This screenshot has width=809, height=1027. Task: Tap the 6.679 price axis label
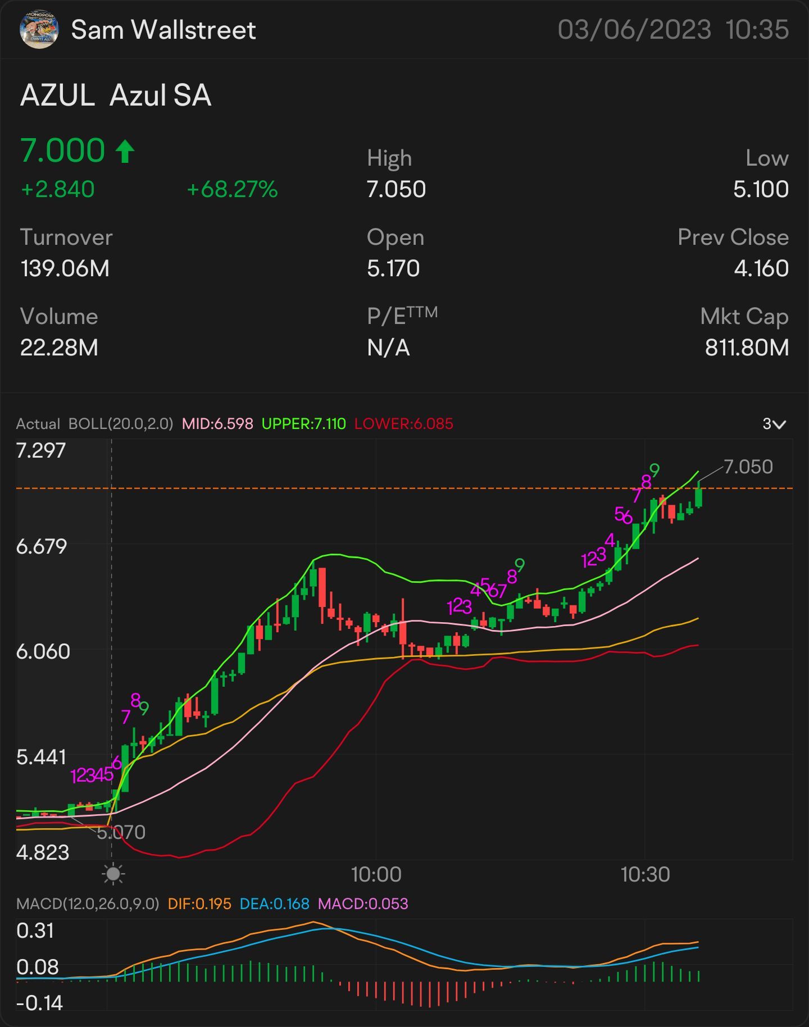[41, 546]
